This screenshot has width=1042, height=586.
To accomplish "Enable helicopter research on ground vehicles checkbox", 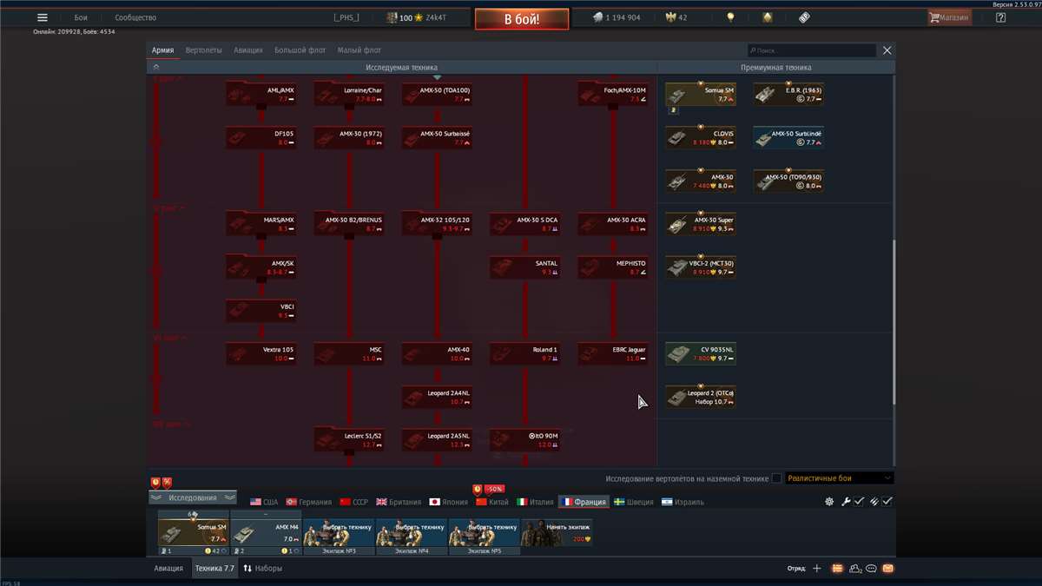I will coord(775,477).
